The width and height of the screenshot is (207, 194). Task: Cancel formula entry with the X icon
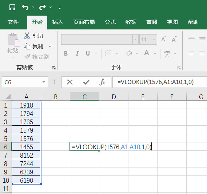point(70,82)
